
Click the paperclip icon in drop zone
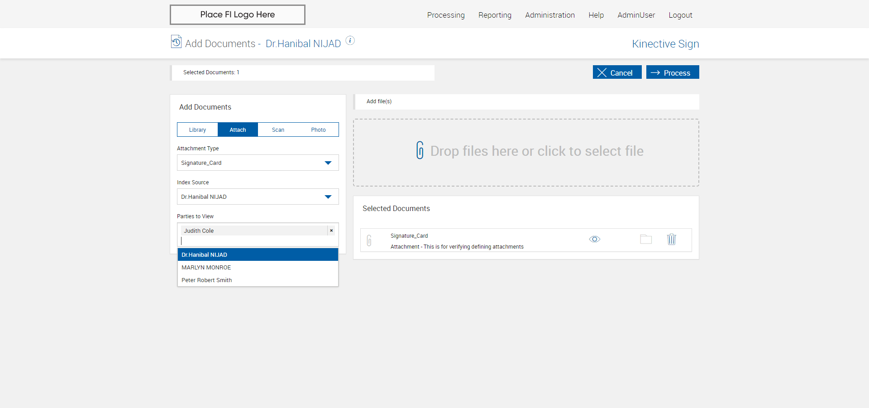click(420, 150)
